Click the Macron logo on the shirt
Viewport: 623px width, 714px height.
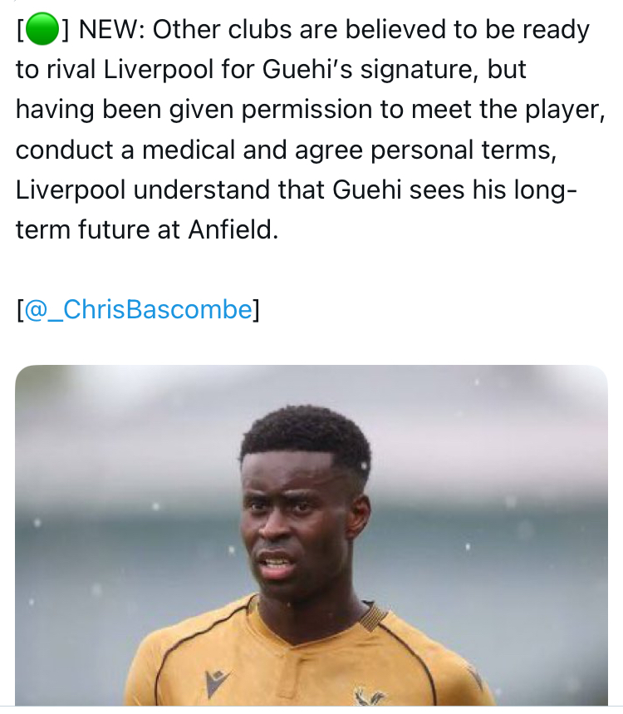click(x=218, y=683)
